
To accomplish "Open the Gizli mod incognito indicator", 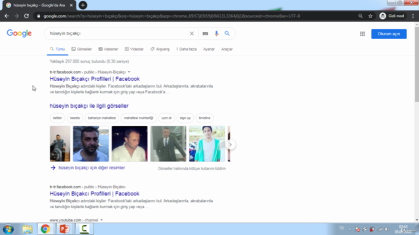I will click(392, 16).
